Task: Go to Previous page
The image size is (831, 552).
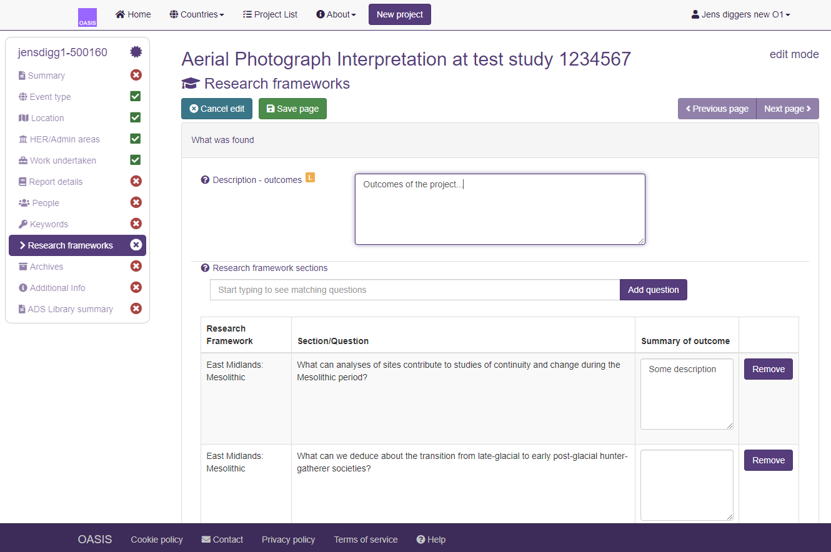Action: 717,109
